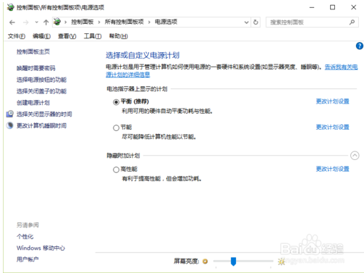
Task: Click the back navigation arrow
Action: [x=12, y=22]
